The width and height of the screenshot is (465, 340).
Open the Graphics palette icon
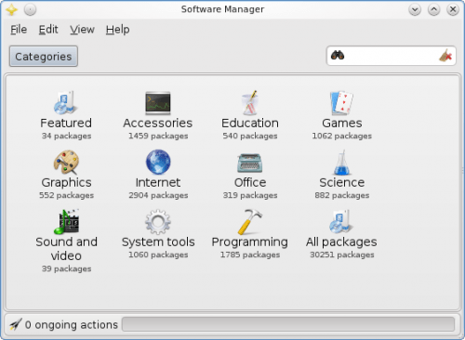point(66,162)
